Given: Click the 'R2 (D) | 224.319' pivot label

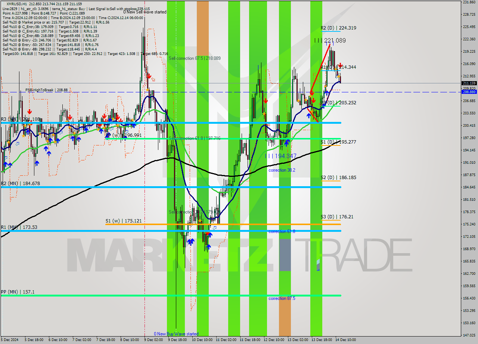Looking at the screenshot, I should pos(338,28).
